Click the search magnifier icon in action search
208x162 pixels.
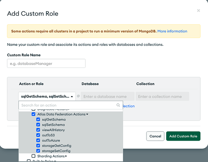pyautogui.click(x=118, y=105)
